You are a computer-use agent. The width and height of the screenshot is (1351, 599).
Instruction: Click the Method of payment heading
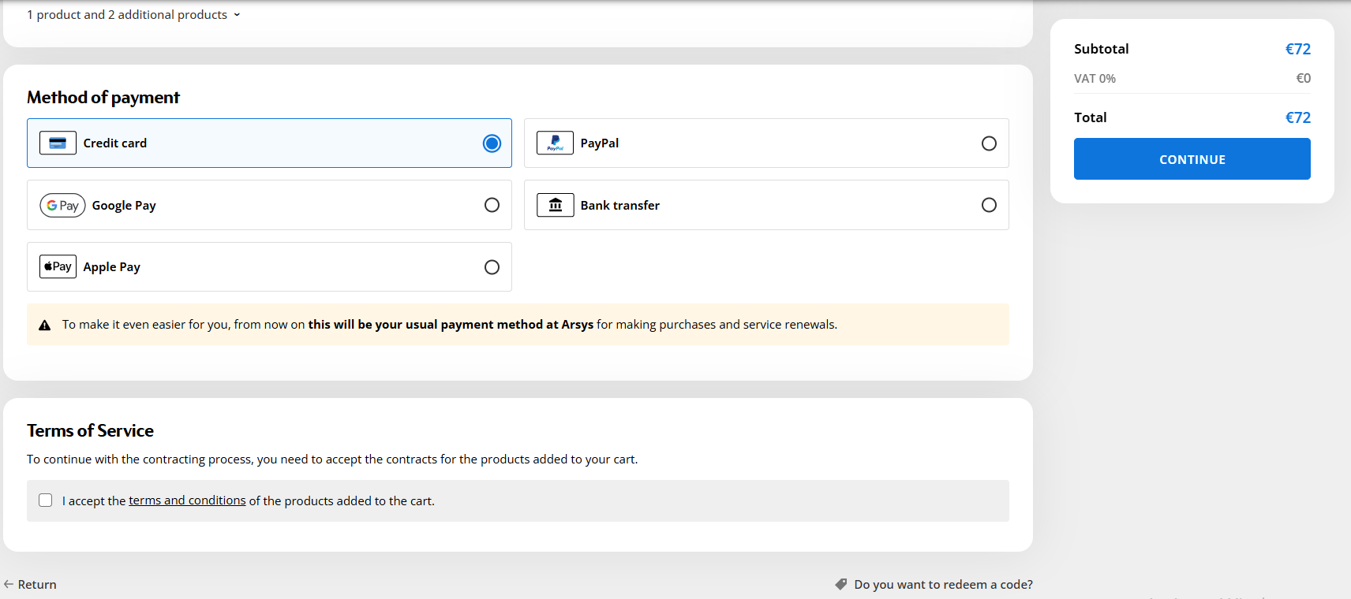(103, 97)
